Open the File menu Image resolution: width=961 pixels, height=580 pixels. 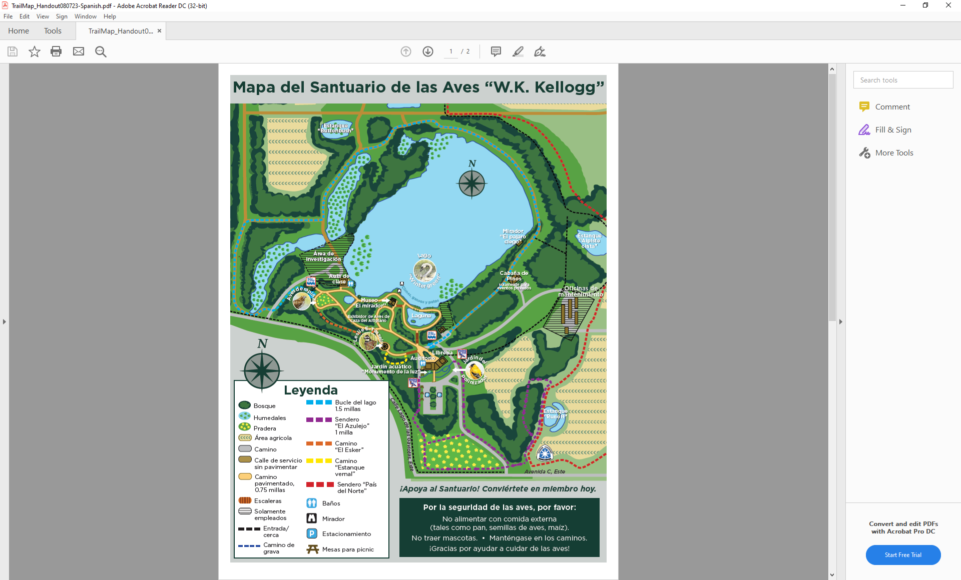pos(8,16)
